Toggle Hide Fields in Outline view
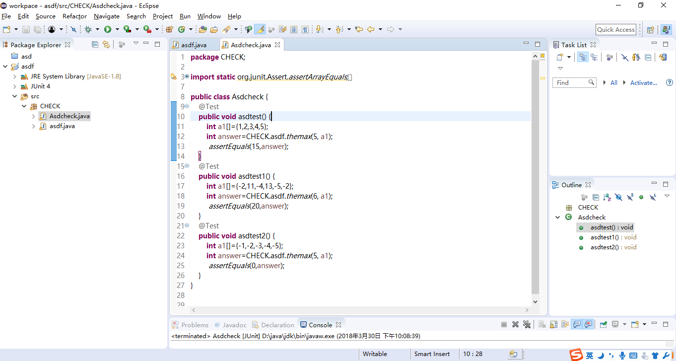 (618, 197)
